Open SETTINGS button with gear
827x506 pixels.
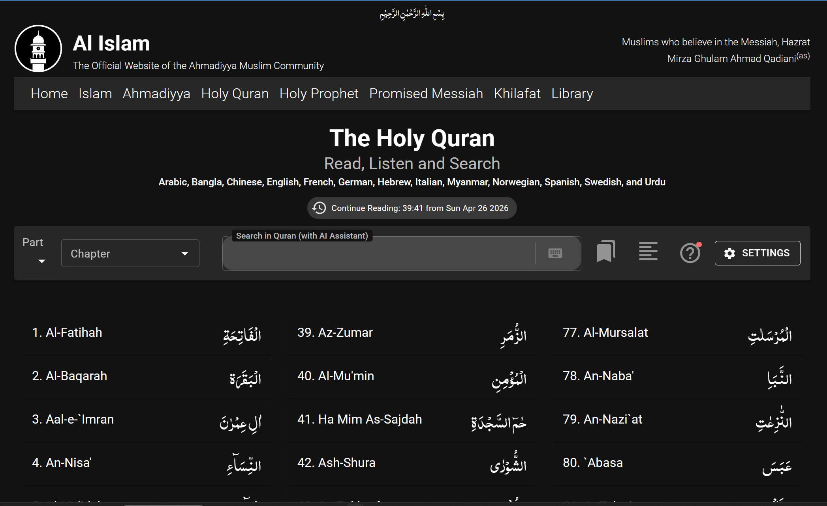[757, 253]
